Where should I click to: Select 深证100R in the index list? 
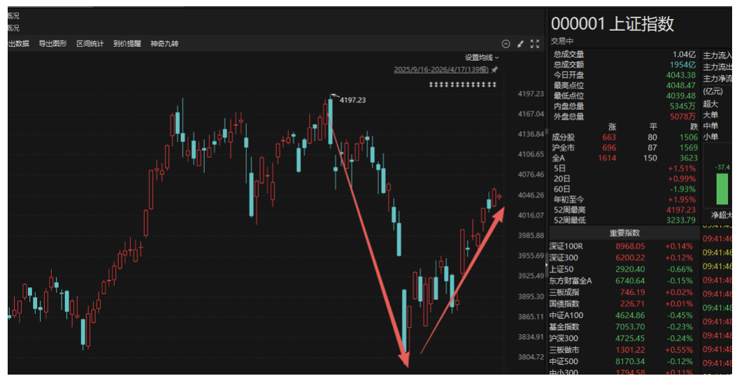566,246
